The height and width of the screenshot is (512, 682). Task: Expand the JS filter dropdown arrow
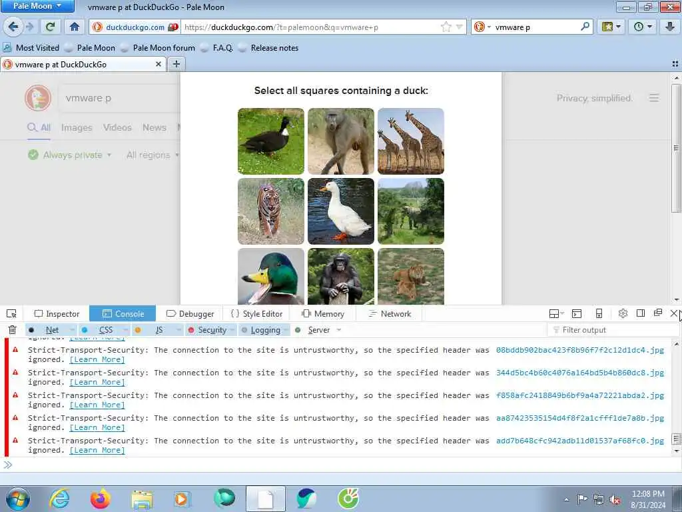[x=178, y=330]
